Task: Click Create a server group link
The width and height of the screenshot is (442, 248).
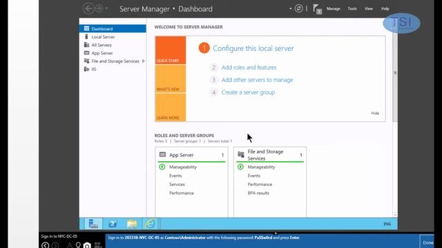Action: tap(248, 92)
